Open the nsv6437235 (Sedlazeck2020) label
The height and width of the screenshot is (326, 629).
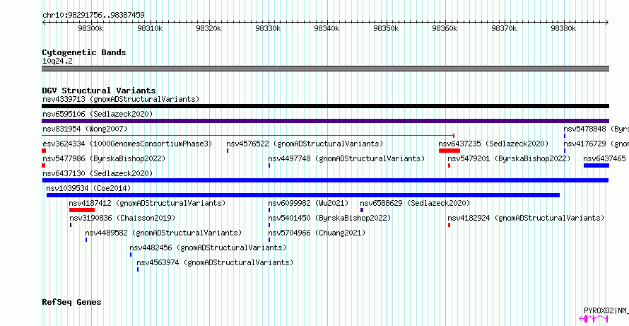(x=493, y=144)
